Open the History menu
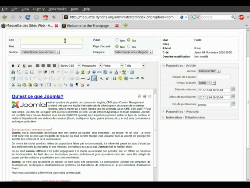 (39, 9)
